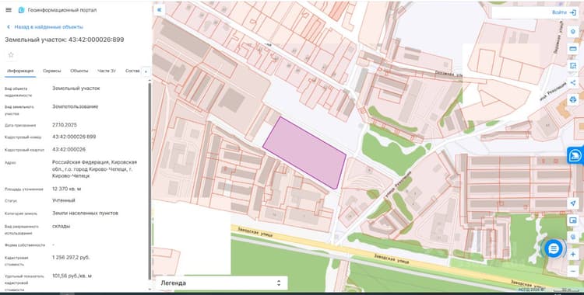Select the ruler measurement tool
Screen dimensions: 584x295
[573, 49]
